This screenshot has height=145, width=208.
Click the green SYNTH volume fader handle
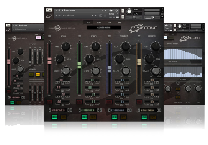point(79,65)
